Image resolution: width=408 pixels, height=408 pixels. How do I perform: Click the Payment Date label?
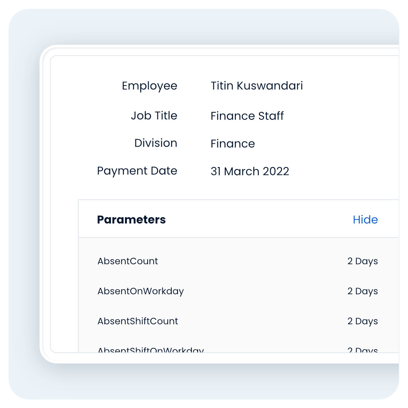tap(137, 171)
